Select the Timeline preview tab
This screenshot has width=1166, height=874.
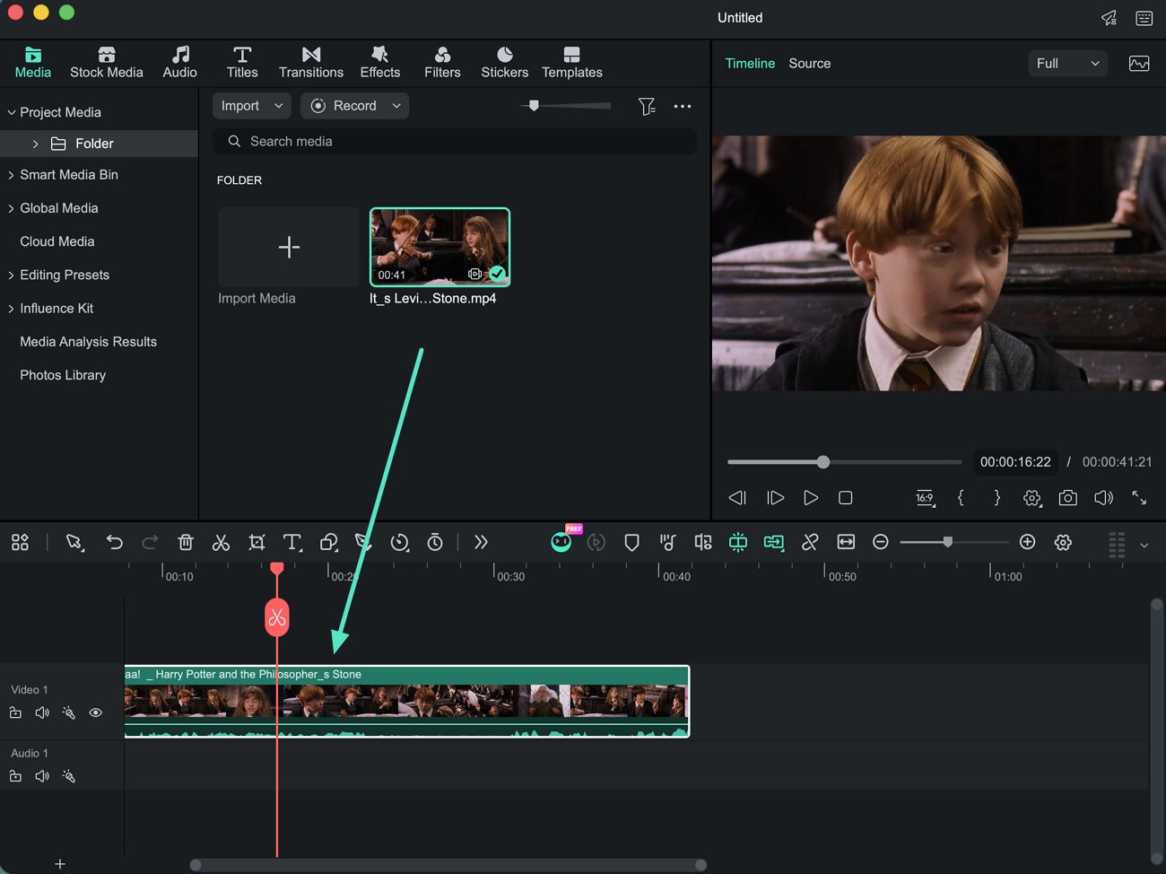750,64
